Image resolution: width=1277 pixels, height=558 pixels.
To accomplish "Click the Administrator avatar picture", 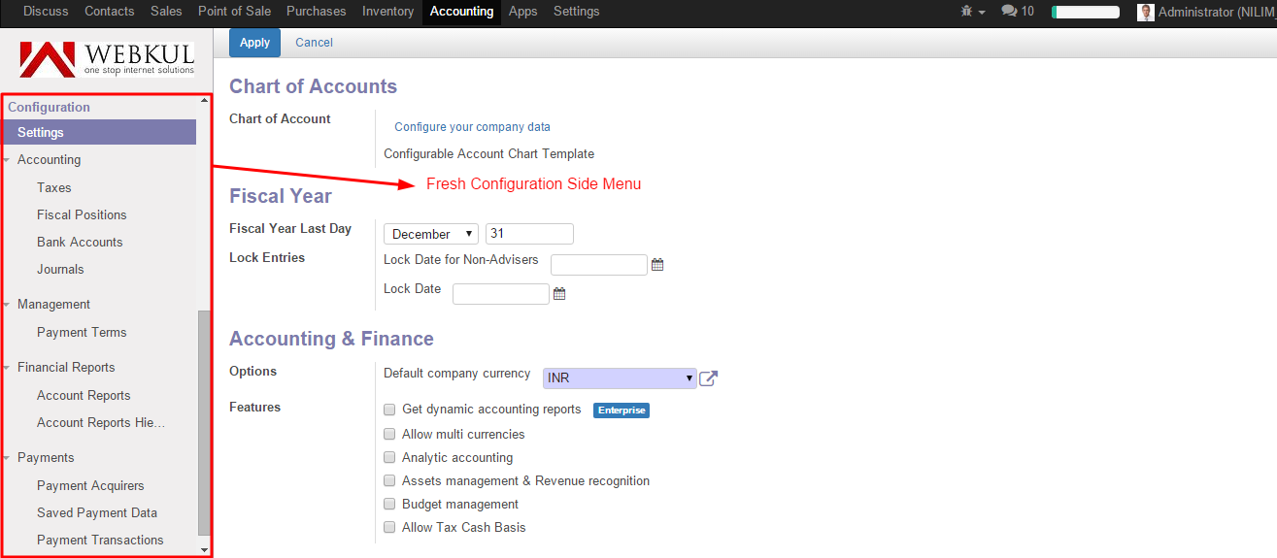I will coord(1146,12).
